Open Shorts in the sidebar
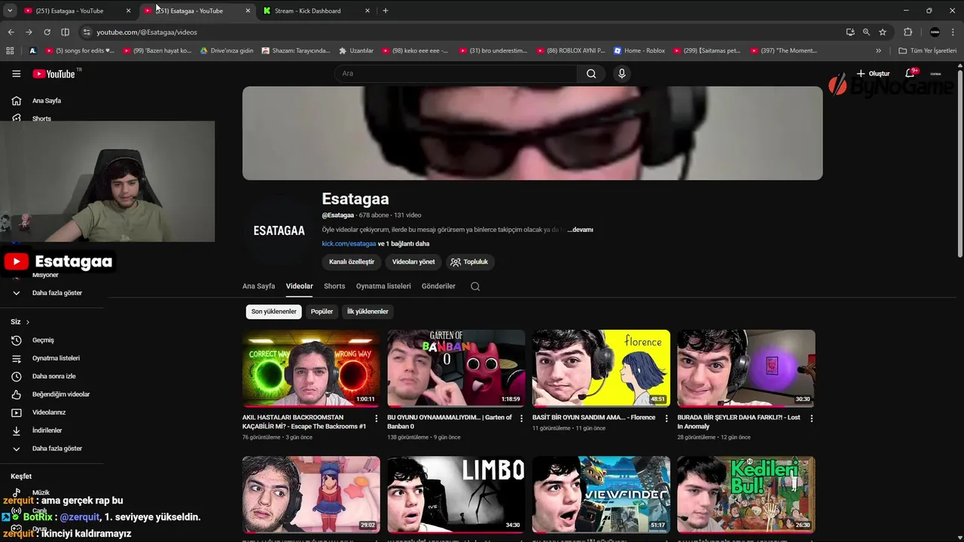The image size is (964, 542). coord(41,119)
